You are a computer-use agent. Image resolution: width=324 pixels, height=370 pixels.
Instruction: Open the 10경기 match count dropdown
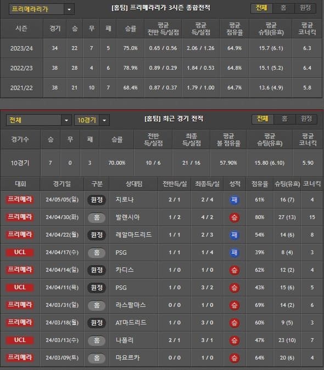(x=92, y=120)
